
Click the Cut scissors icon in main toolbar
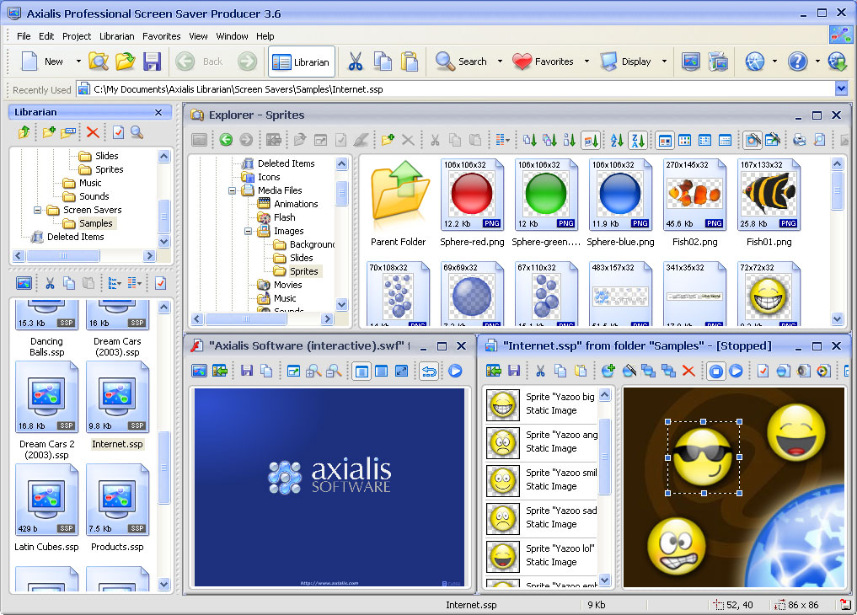coord(356,61)
